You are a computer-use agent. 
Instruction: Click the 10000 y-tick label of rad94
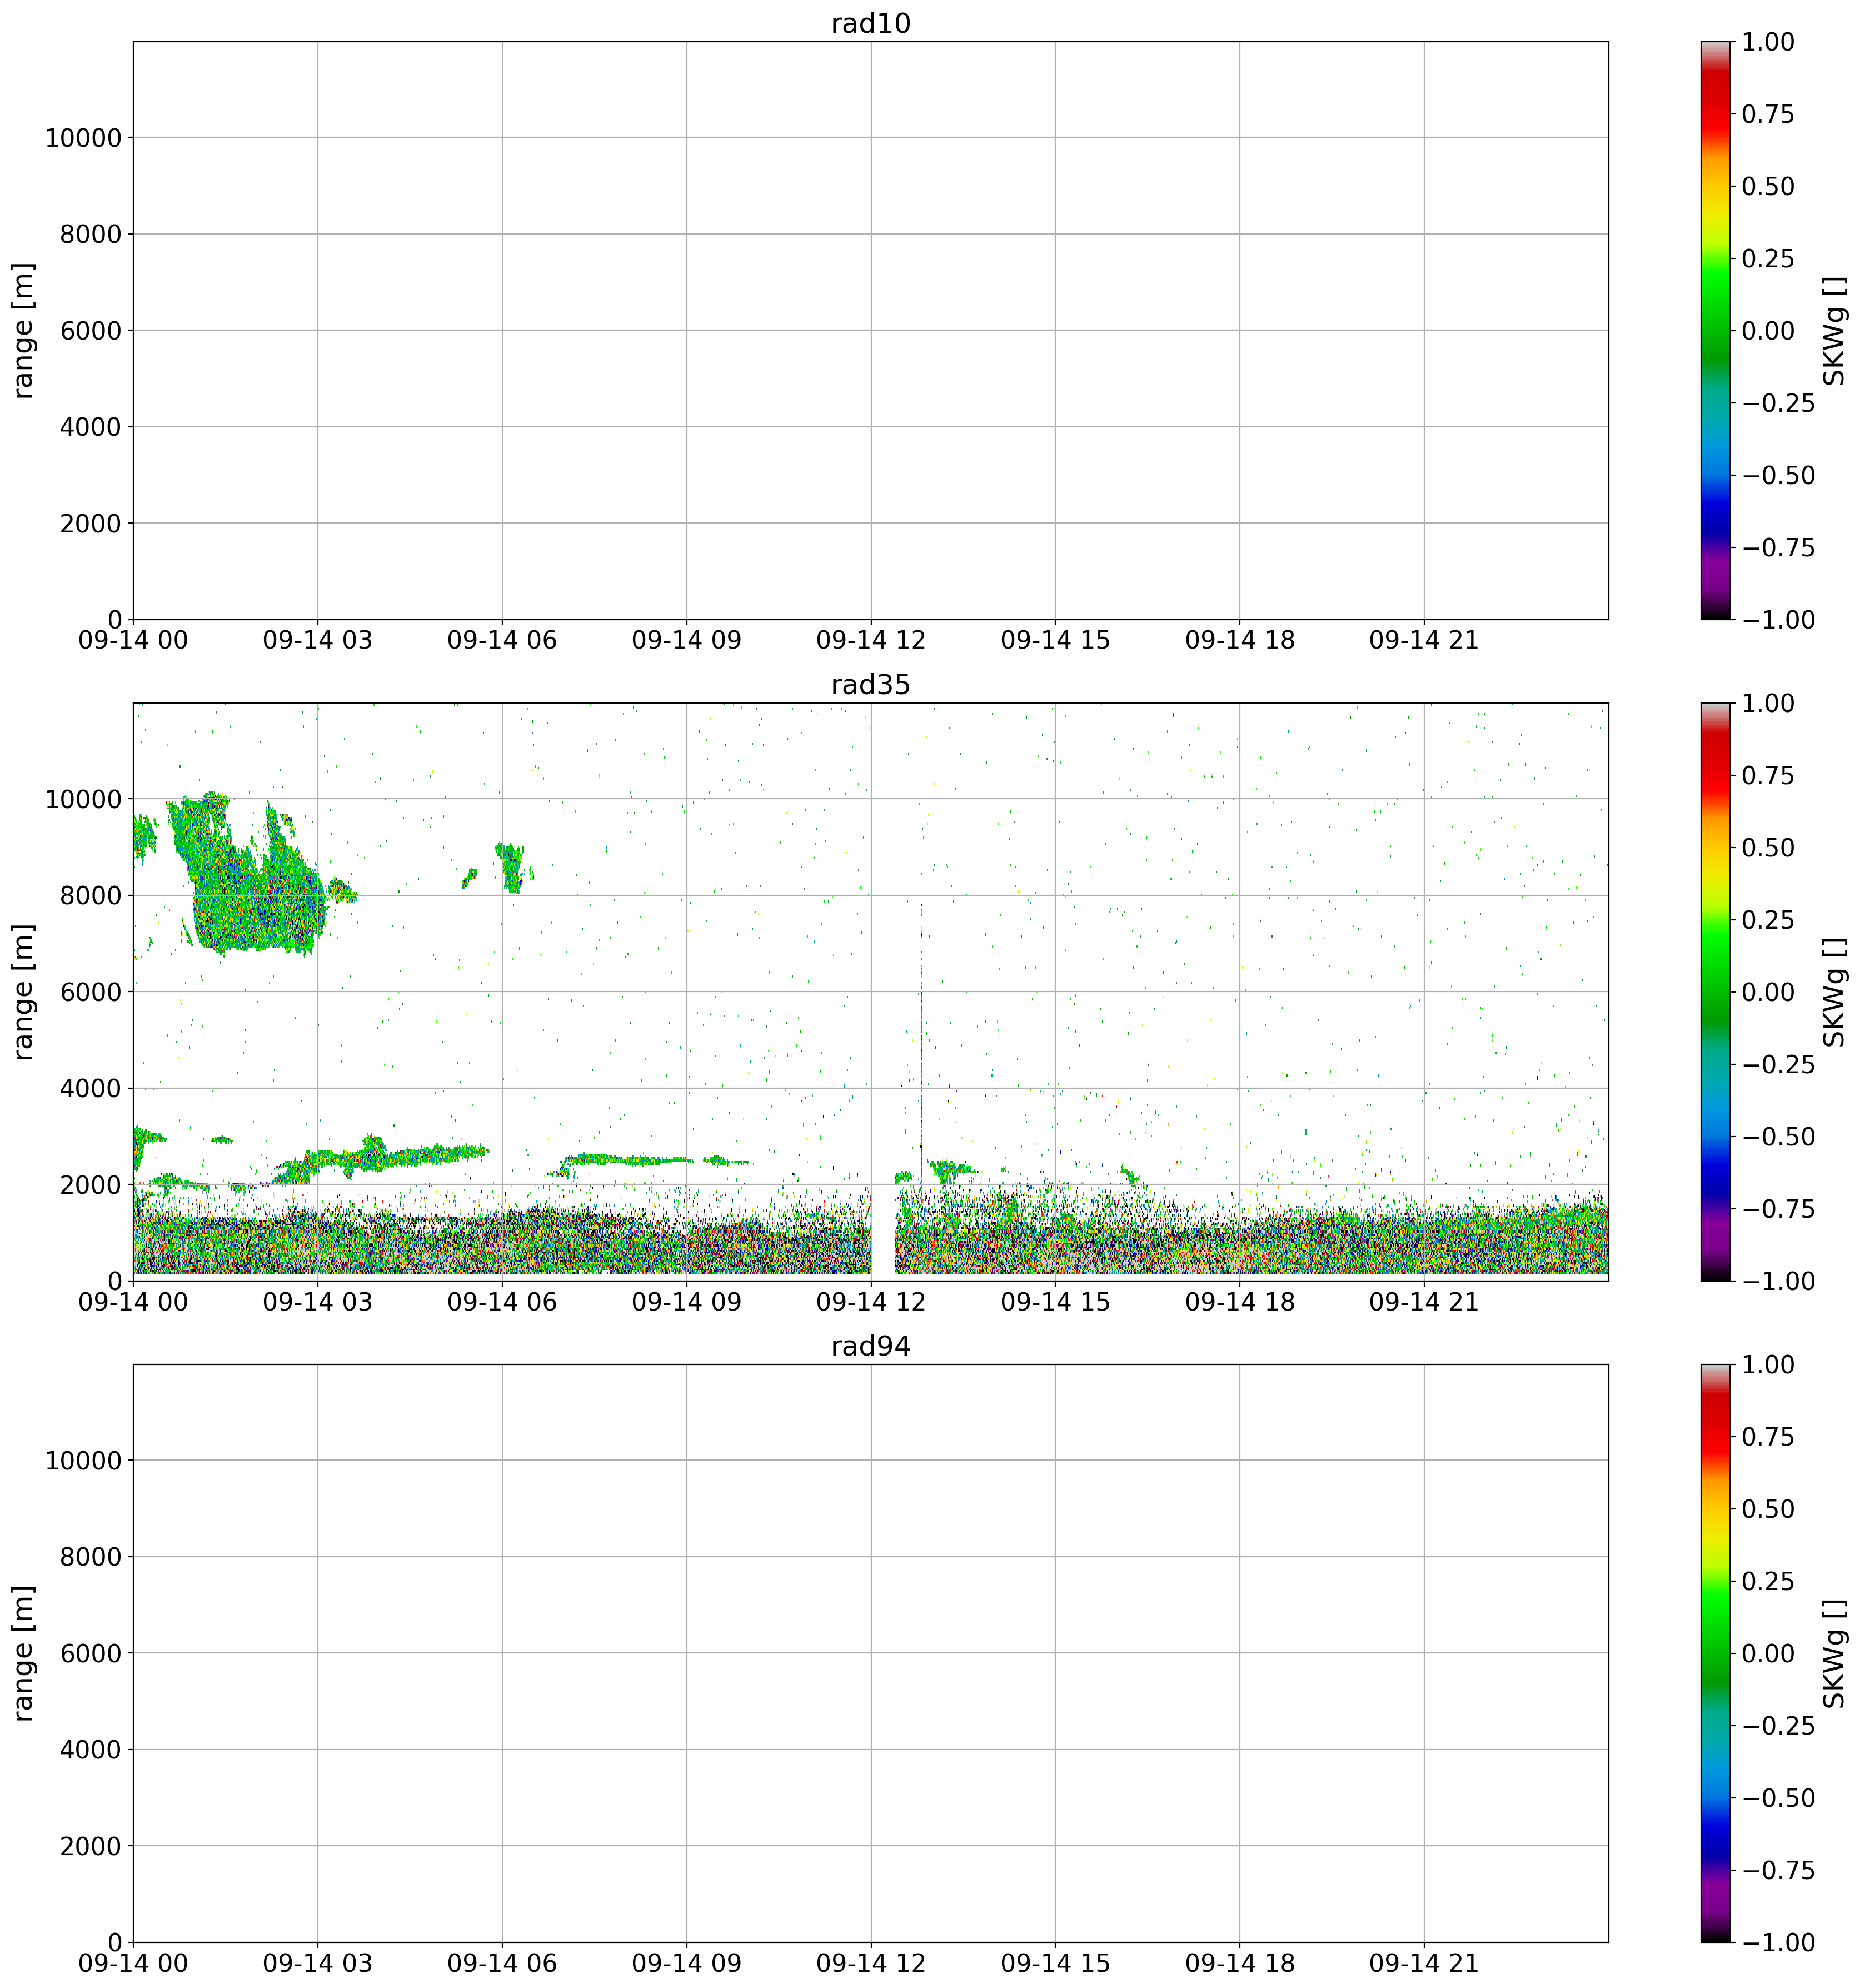pyautogui.click(x=82, y=1461)
